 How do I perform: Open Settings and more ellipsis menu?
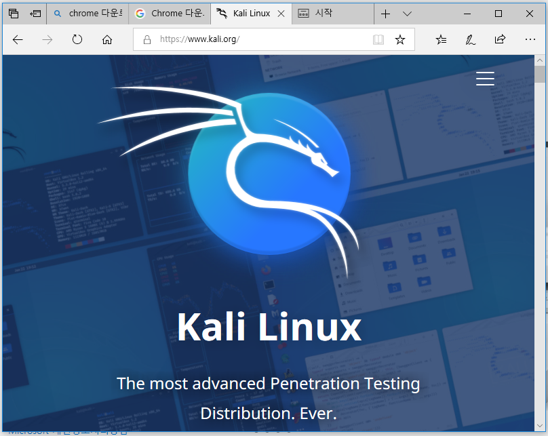pyautogui.click(x=530, y=39)
